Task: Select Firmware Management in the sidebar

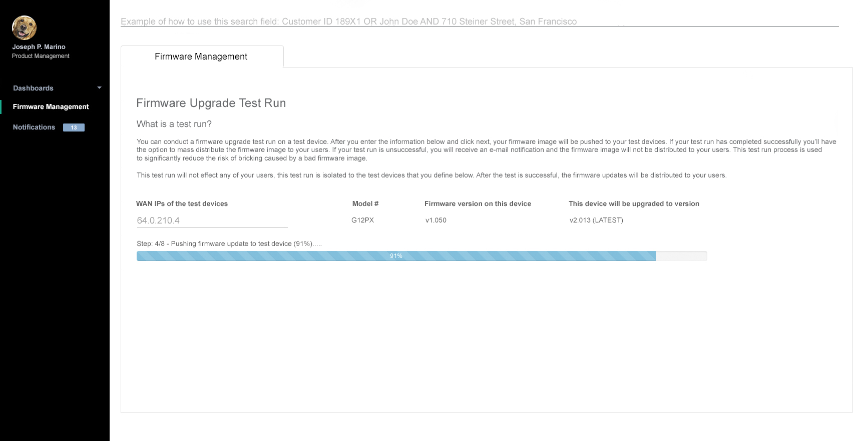Action: point(51,106)
